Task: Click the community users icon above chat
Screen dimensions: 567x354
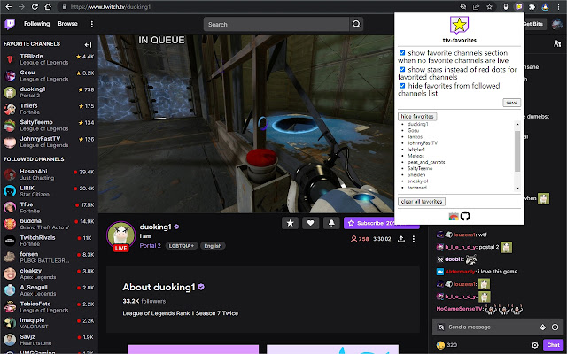Action: tap(557, 43)
